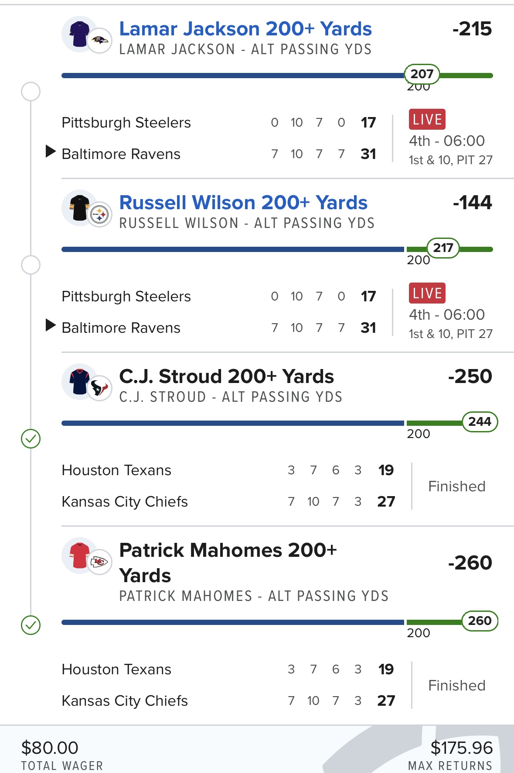This screenshot has height=773, width=514.
Task: Tap the Texans jersey icon beside C.J. Stroud
Action: click(x=80, y=382)
